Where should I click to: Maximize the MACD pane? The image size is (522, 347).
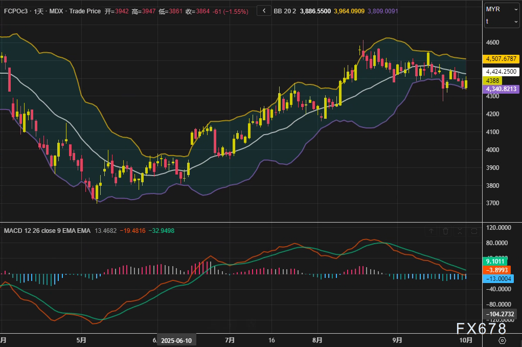coord(474,231)
